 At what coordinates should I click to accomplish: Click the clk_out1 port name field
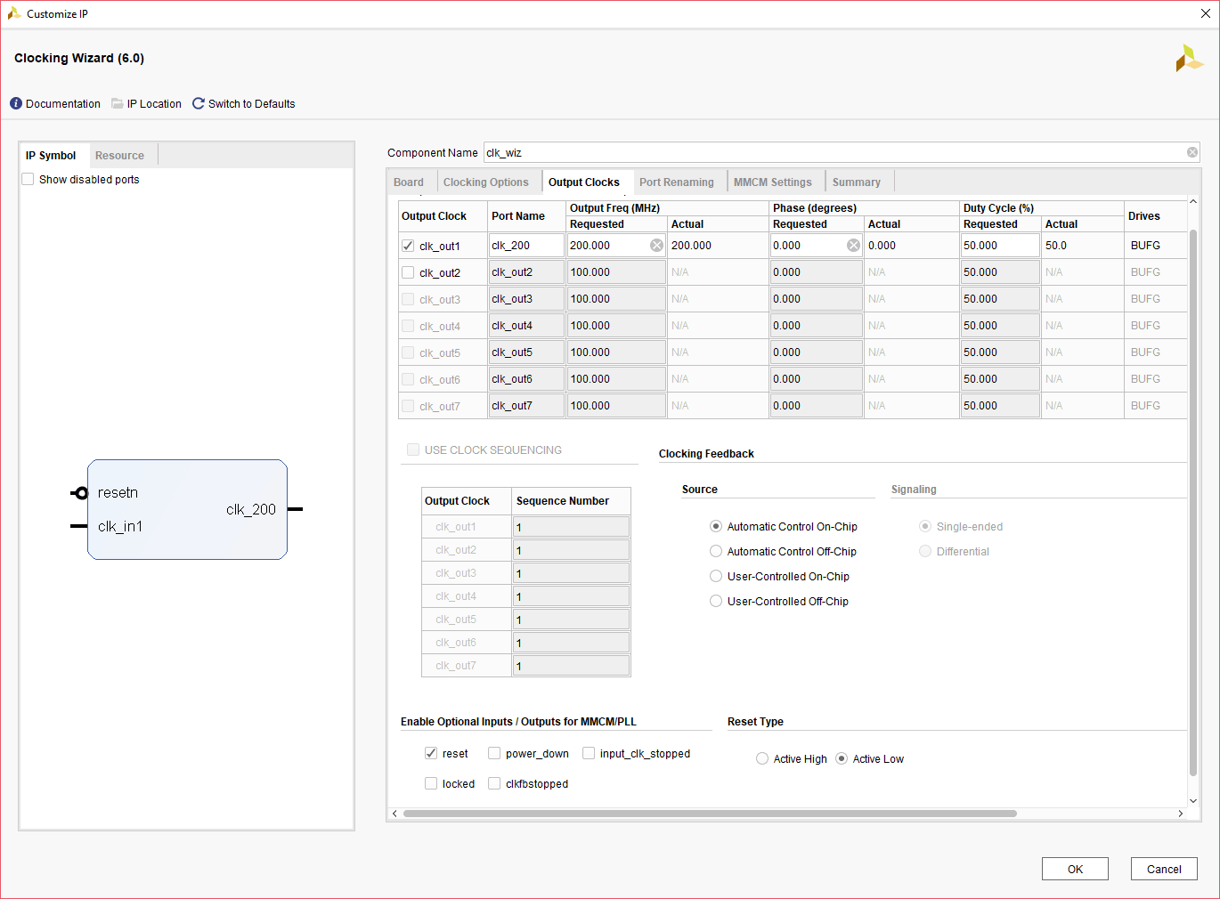pyautogui.click(x=525, y=246)
